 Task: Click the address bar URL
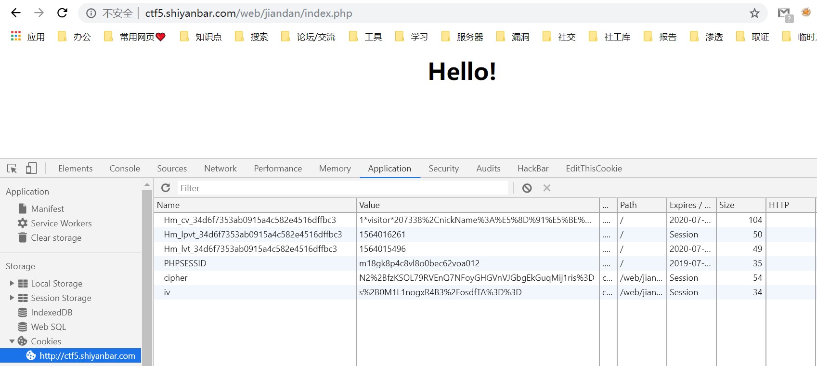[x=248, y=13]
